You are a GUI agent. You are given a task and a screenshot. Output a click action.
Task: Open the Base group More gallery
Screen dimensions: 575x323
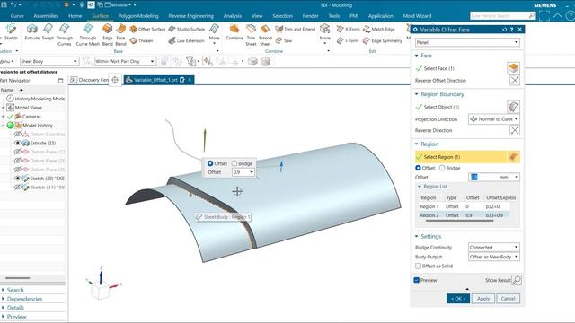(214, 35)
